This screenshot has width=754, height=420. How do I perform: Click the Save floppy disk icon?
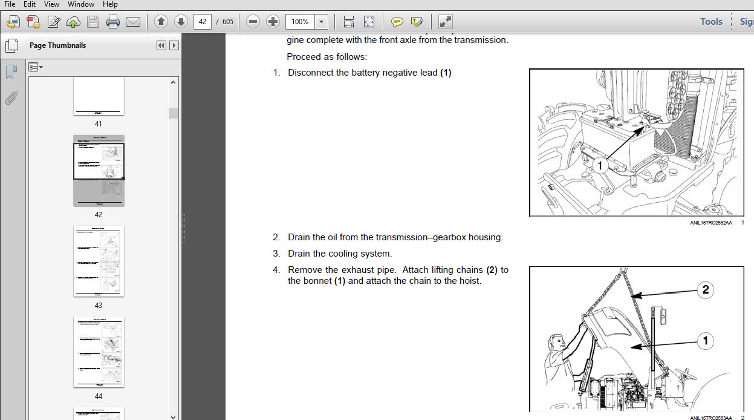pos(93,22)
